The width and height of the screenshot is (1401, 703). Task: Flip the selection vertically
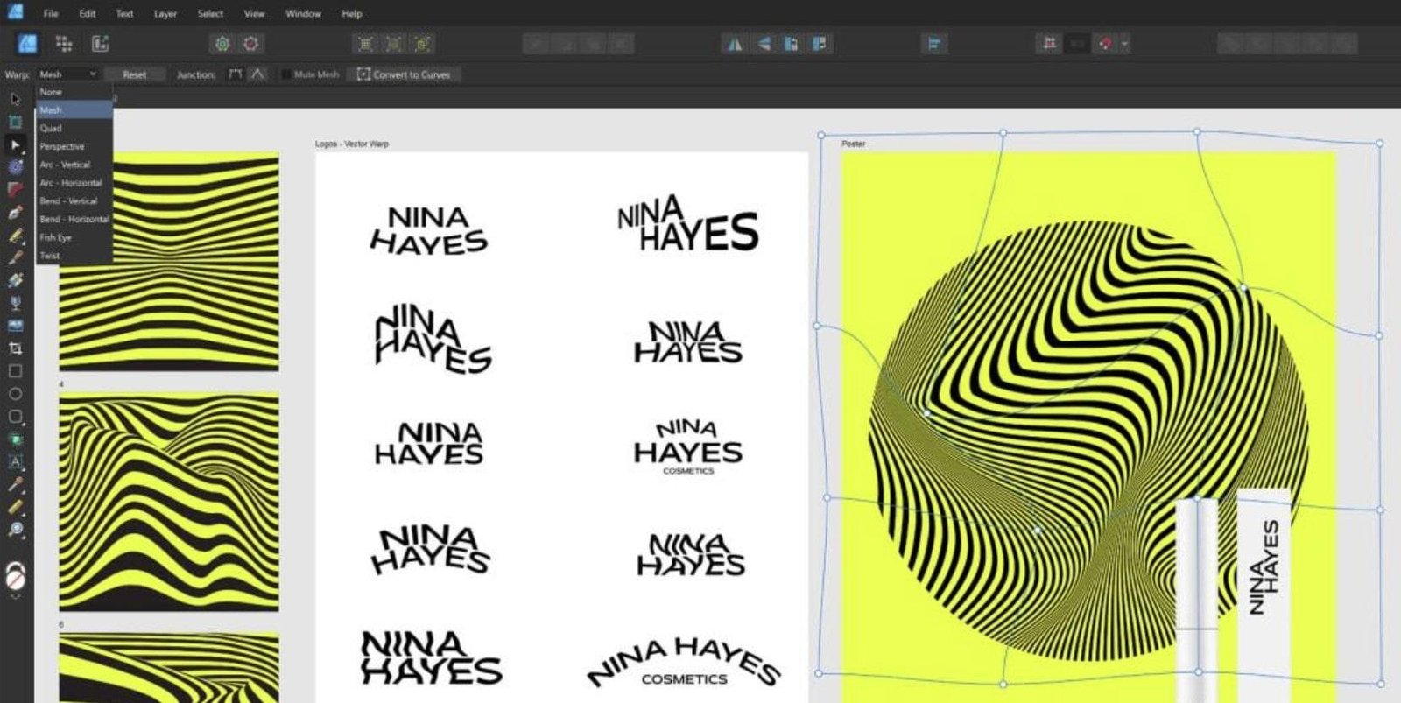(x=763, y=44)
